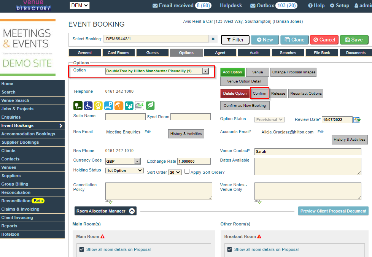Click the Release button

pyautogui.click(x=278, y=94)
